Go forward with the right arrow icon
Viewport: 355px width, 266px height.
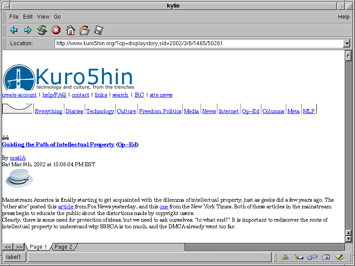coord(28,30)
